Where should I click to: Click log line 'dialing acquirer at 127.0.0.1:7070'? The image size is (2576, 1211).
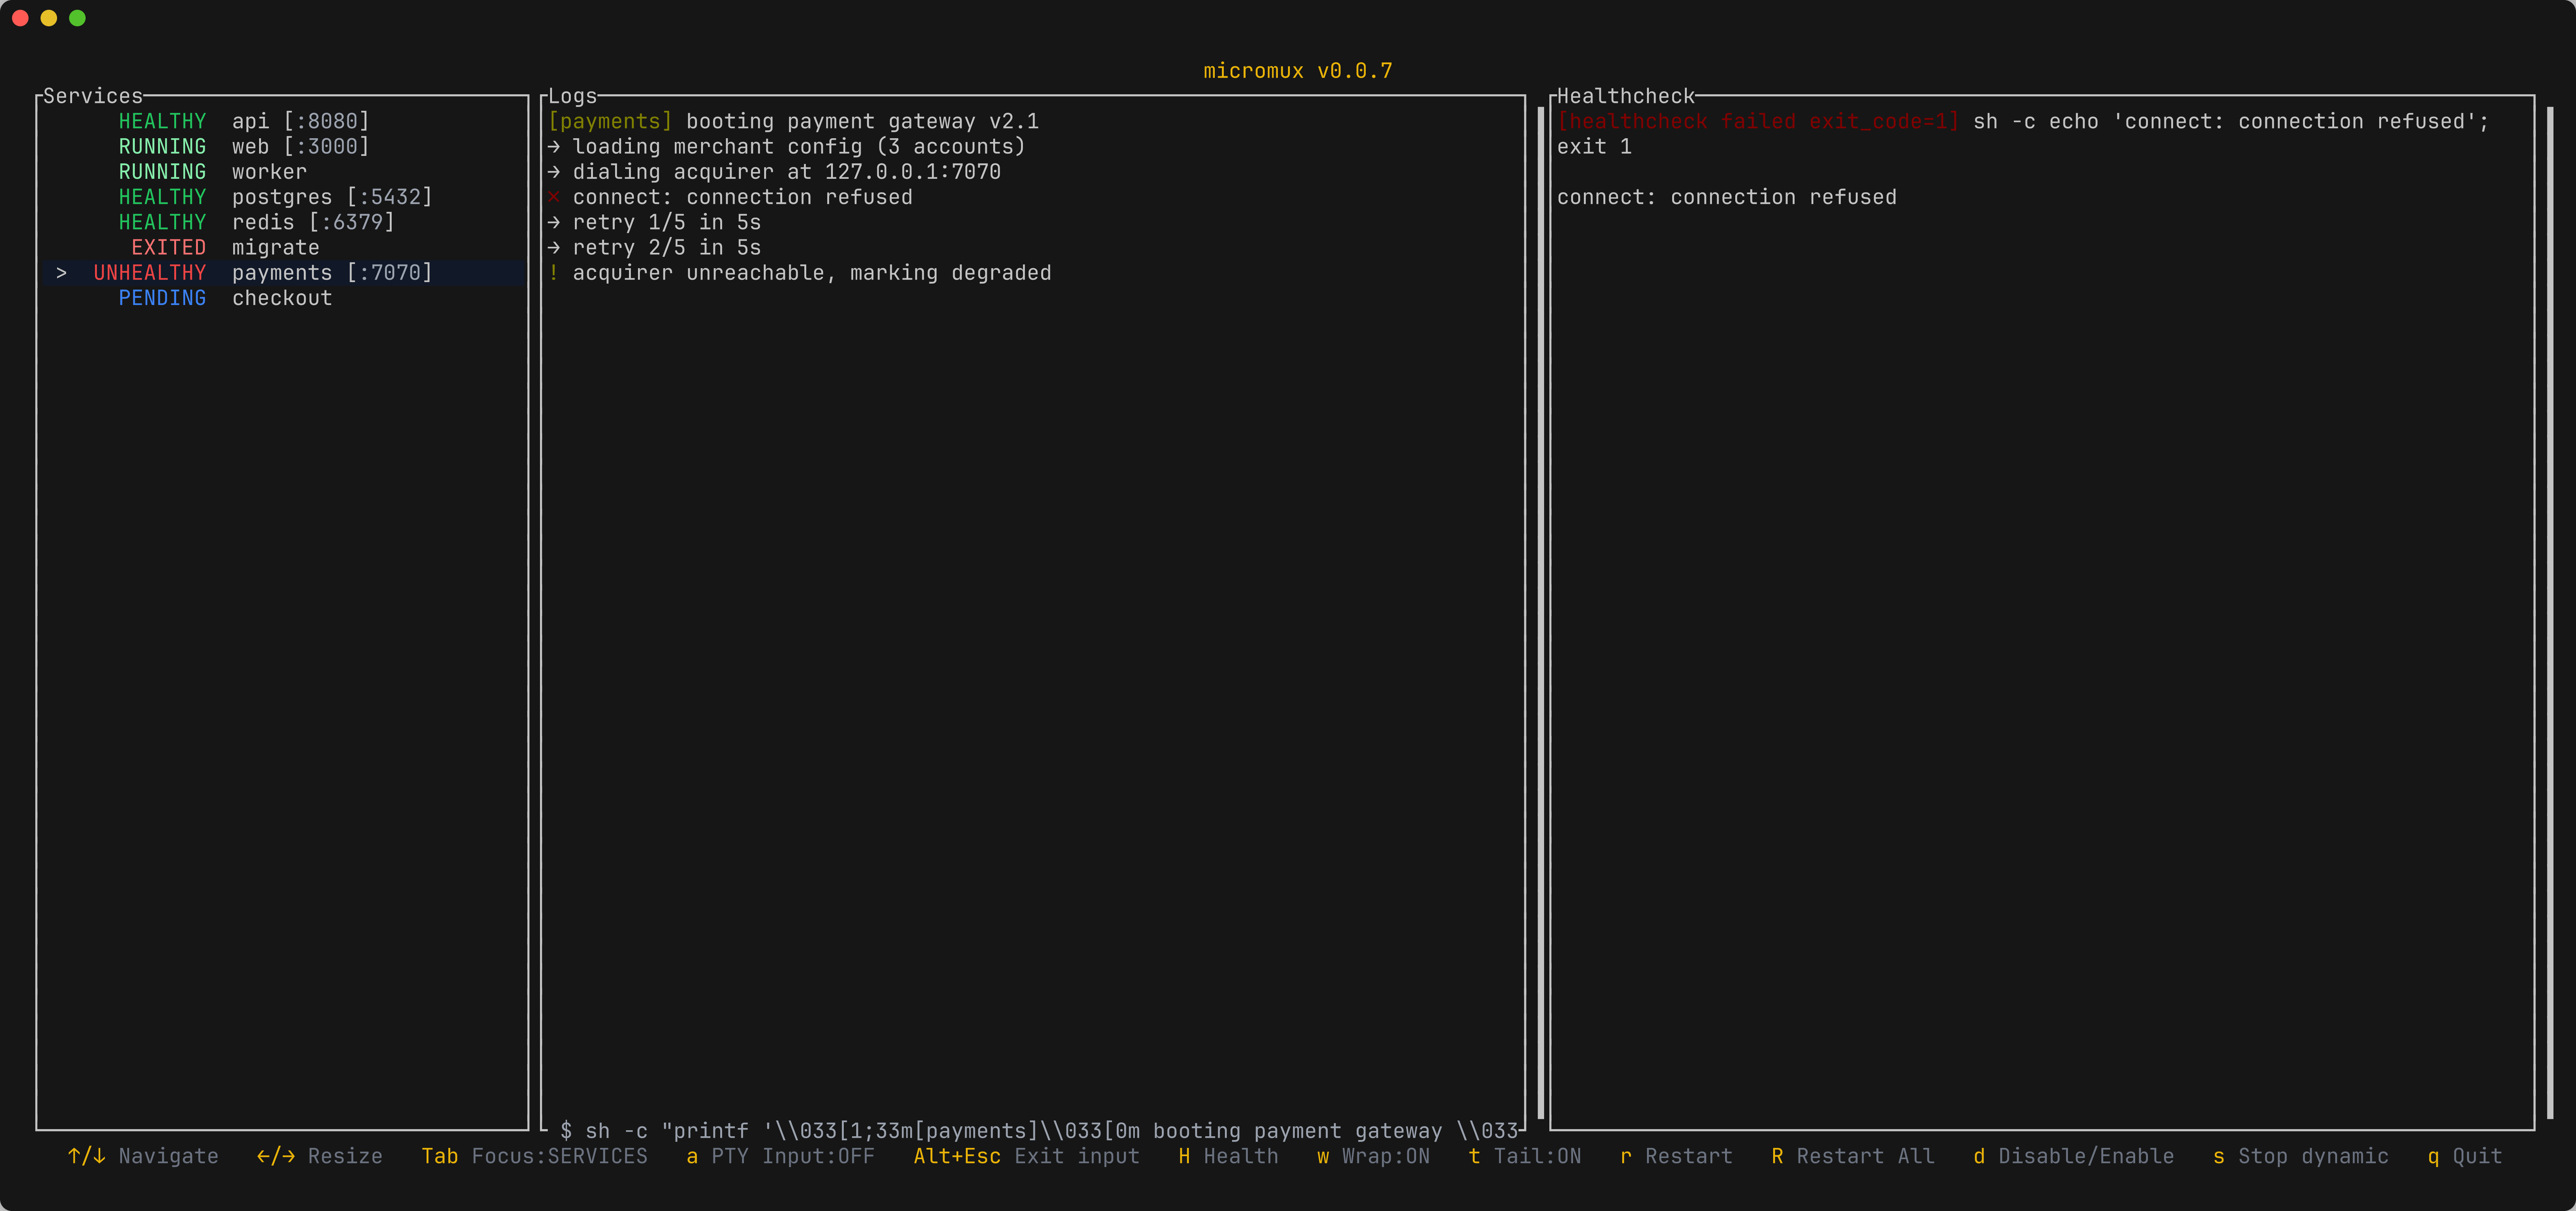pos(774,172)
